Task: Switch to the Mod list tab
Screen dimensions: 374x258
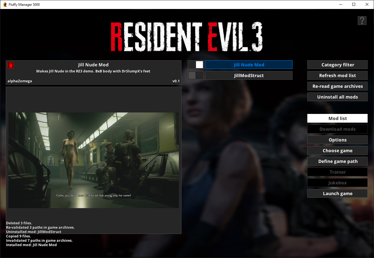Action: (337, 118)
